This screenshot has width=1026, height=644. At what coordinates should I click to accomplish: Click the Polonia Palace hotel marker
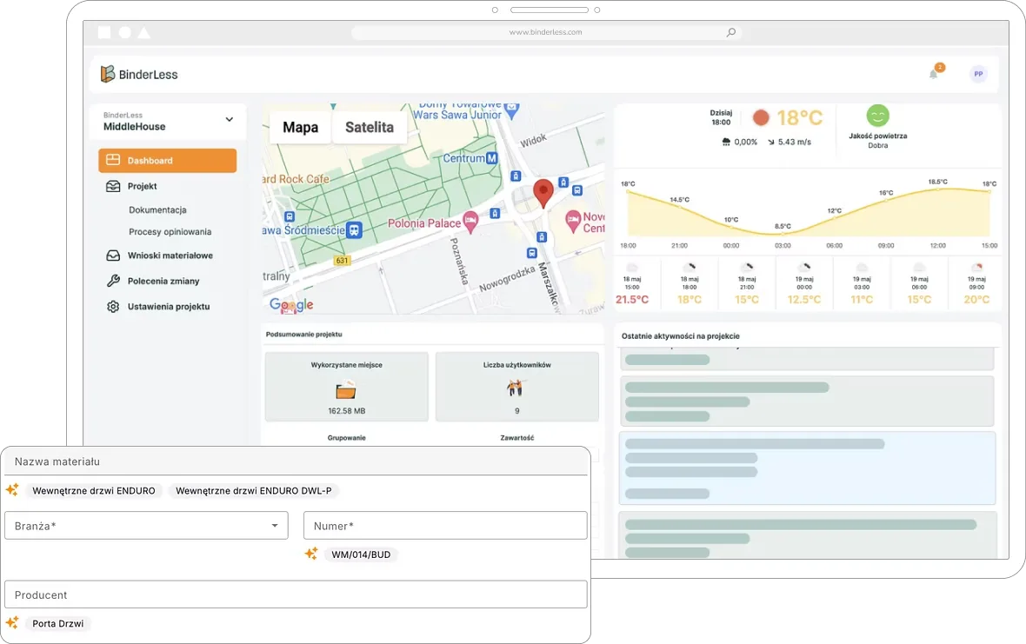click(470, 222)
